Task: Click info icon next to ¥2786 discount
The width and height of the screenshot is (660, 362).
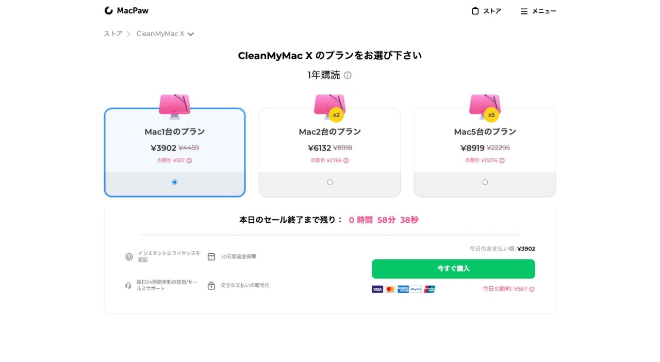Action: pos(346,160)
